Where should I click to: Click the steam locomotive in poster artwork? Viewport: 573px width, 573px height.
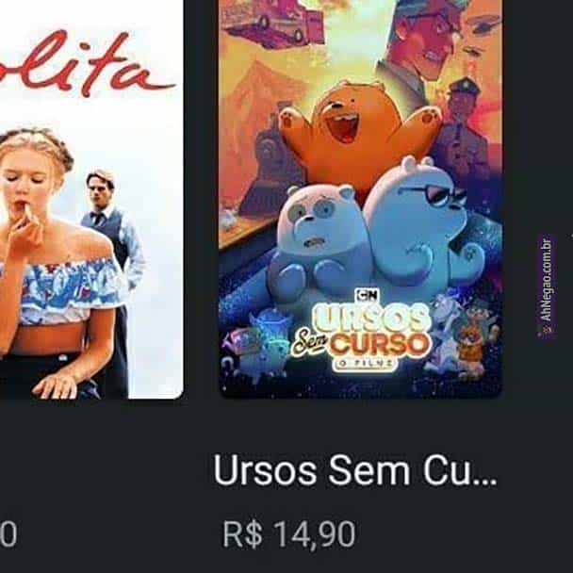[x=270, y=163]
